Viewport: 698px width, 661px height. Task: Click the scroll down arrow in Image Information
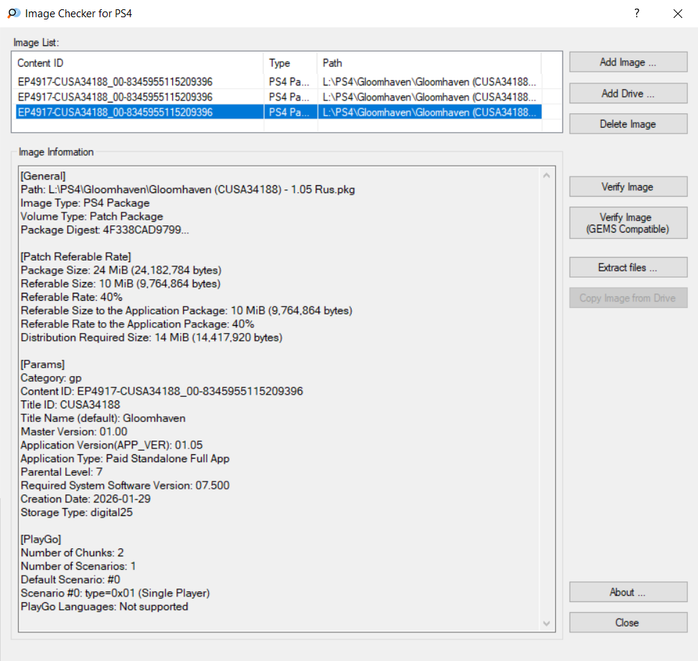(547, 624)
